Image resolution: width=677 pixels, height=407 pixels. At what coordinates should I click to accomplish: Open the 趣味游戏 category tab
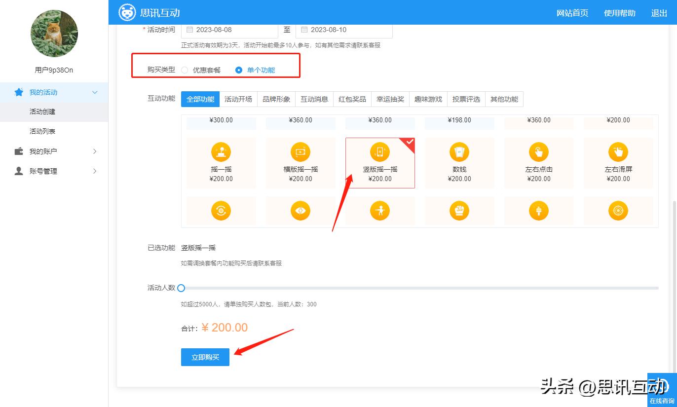pos(428,99)
